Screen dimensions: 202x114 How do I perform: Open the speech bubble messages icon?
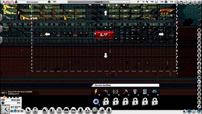[199, 43]
